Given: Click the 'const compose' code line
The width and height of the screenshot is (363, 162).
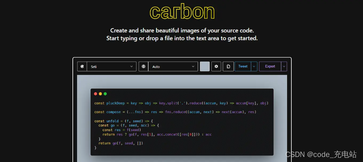Looking at the screenshot, I should coord(175,112).
